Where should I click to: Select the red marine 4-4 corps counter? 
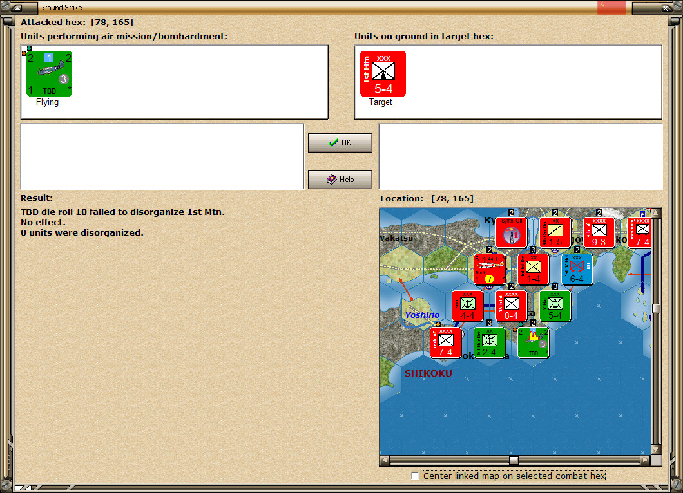(x=467, y=306)
